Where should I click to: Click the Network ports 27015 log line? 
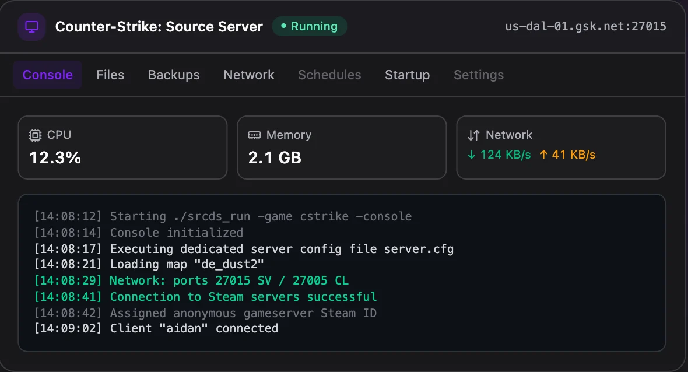[191, 280]
